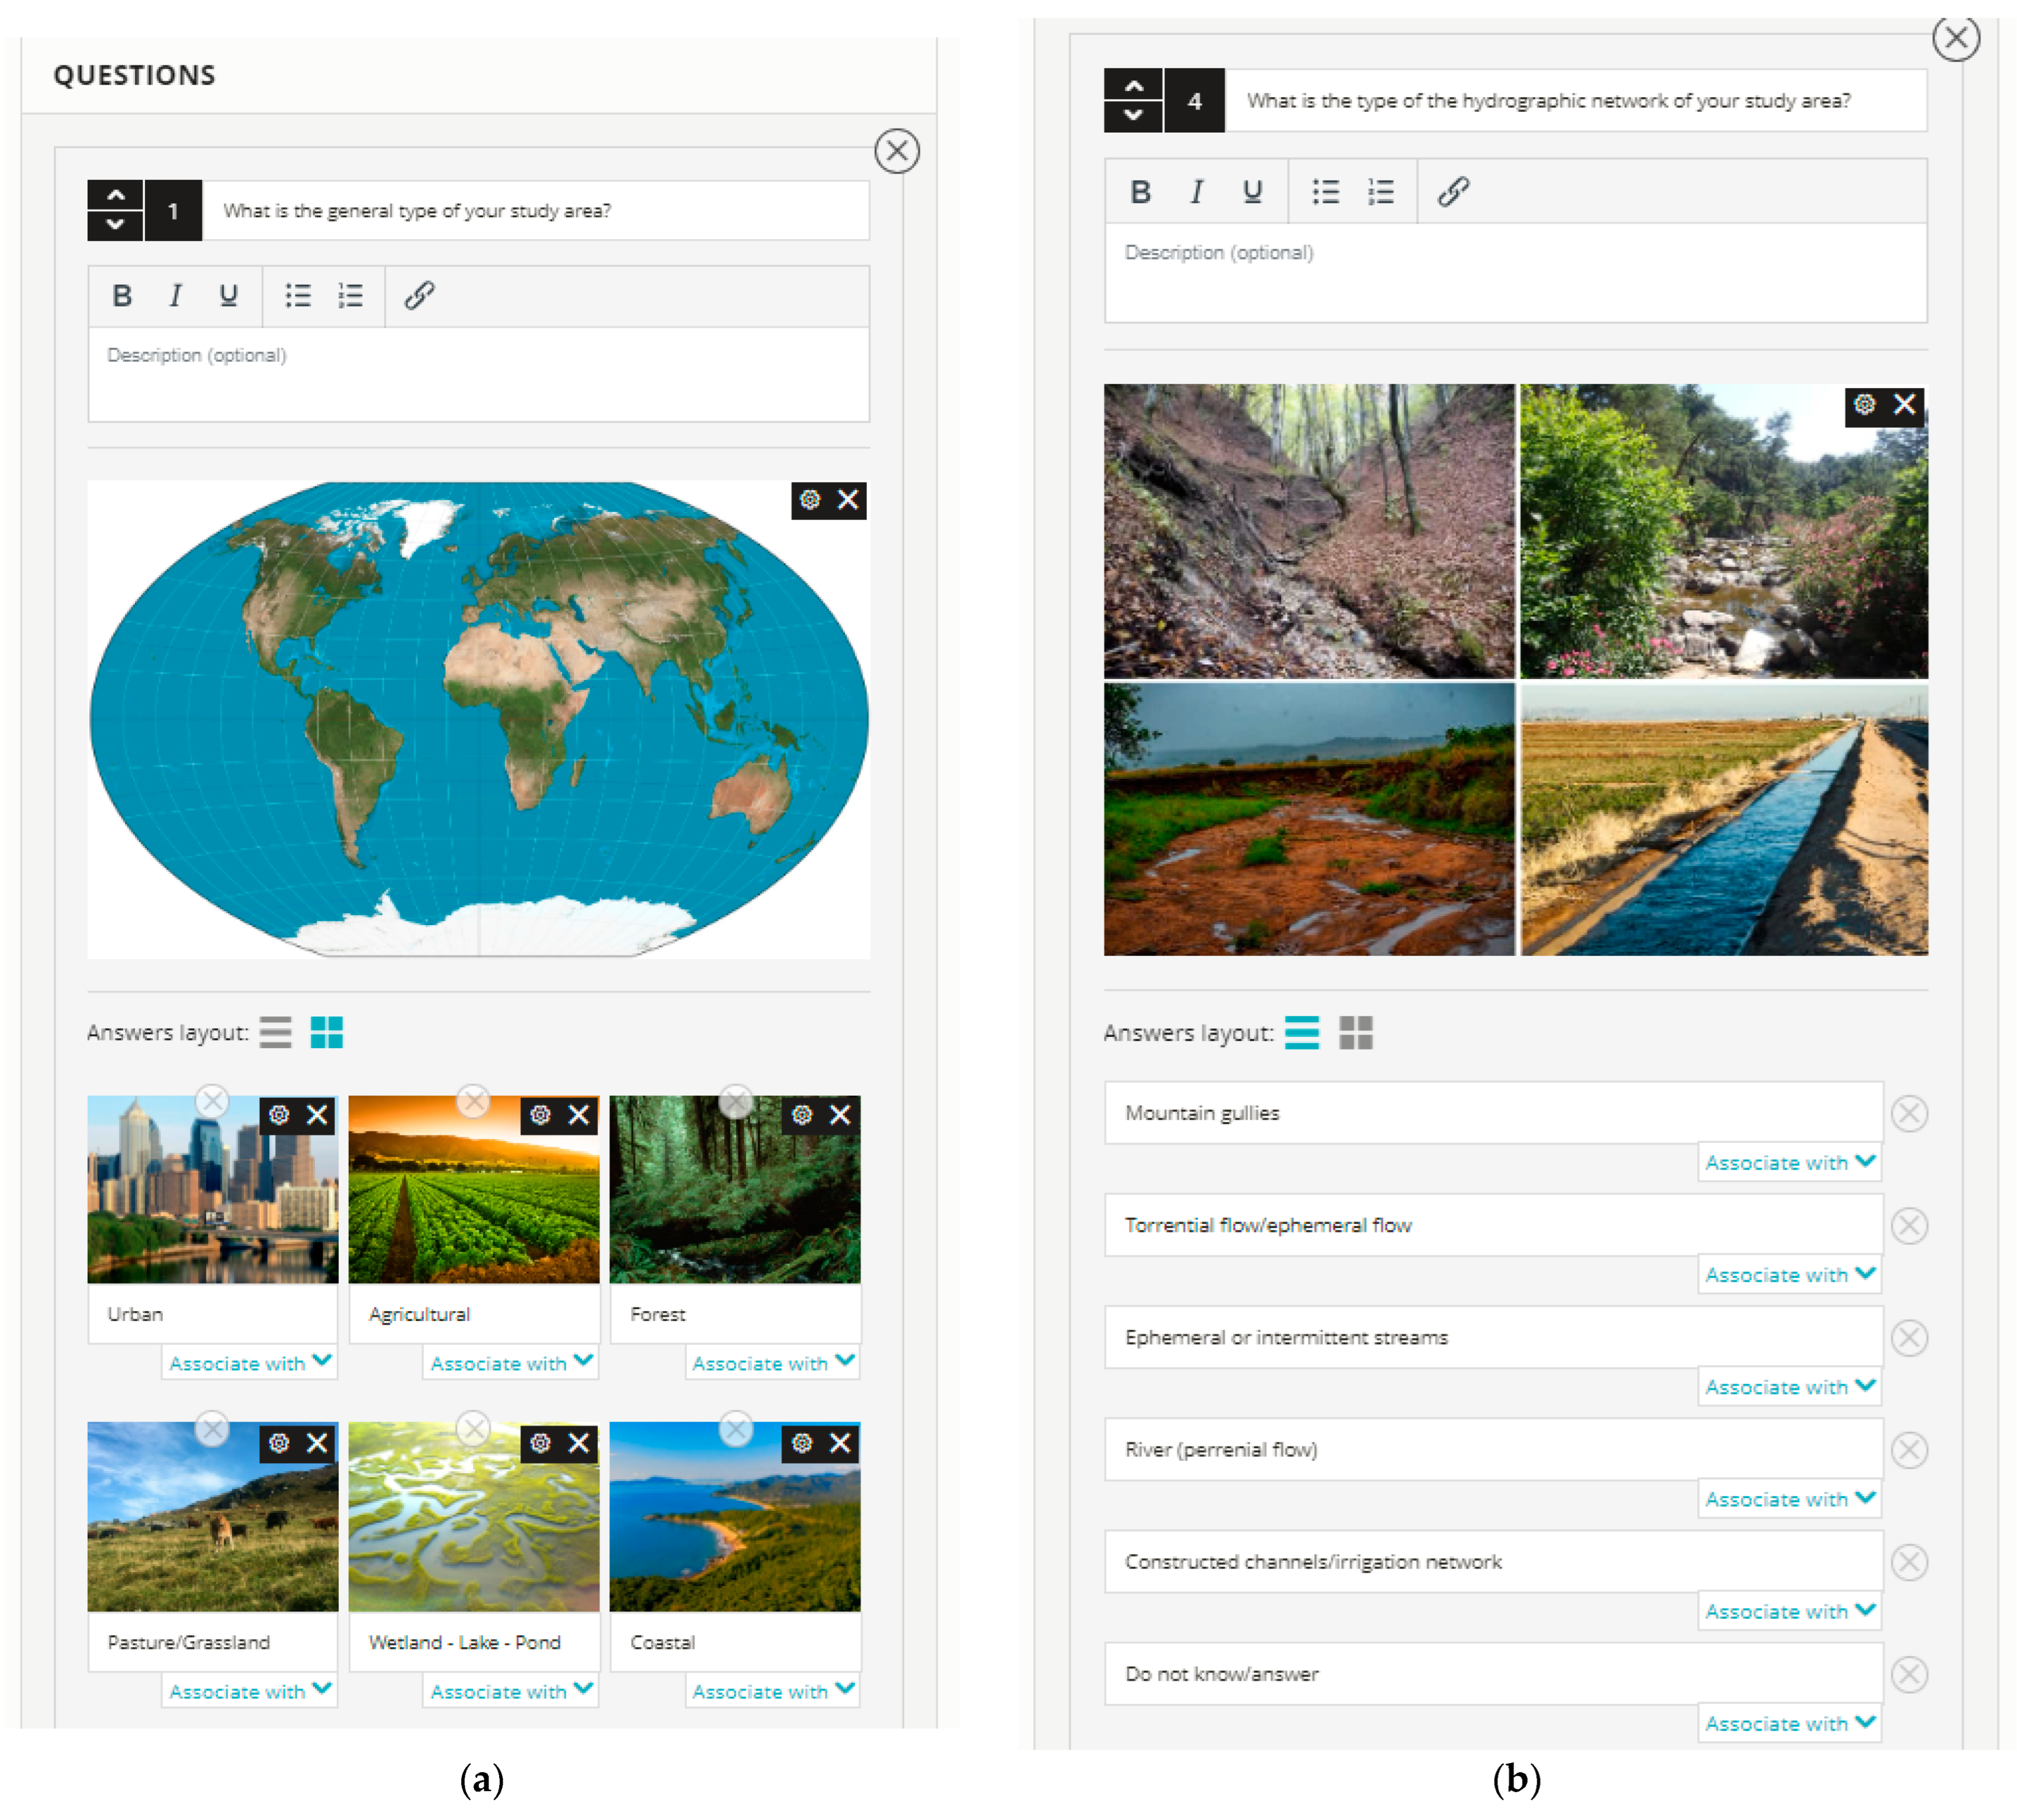Insert numbered list in question 1 editor

350,296
